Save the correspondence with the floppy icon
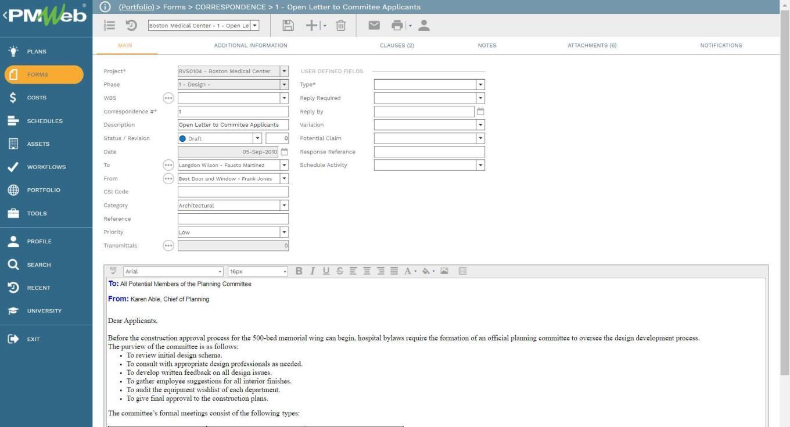 (288, 26)
